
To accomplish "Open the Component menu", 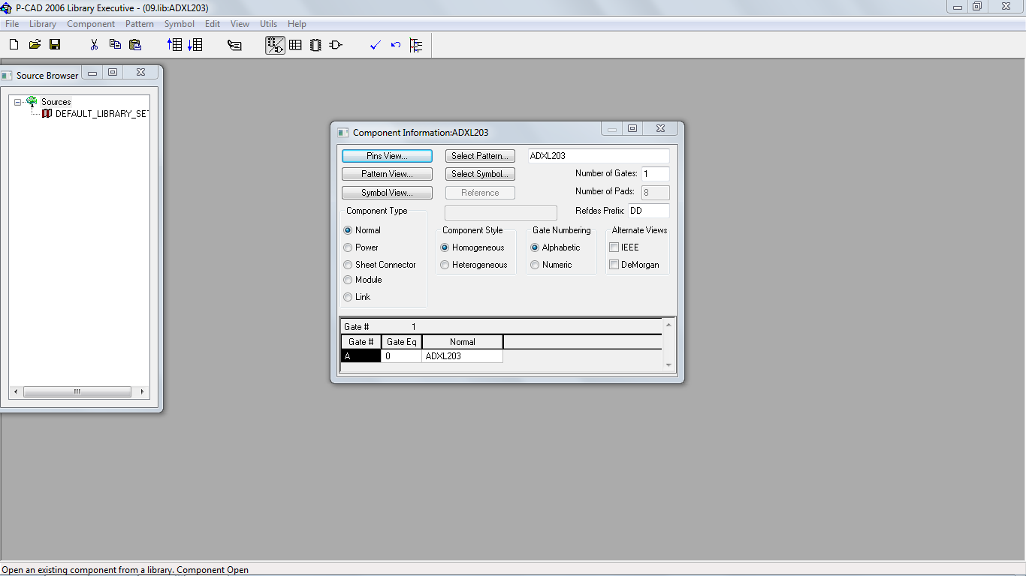I will [91, 24].
